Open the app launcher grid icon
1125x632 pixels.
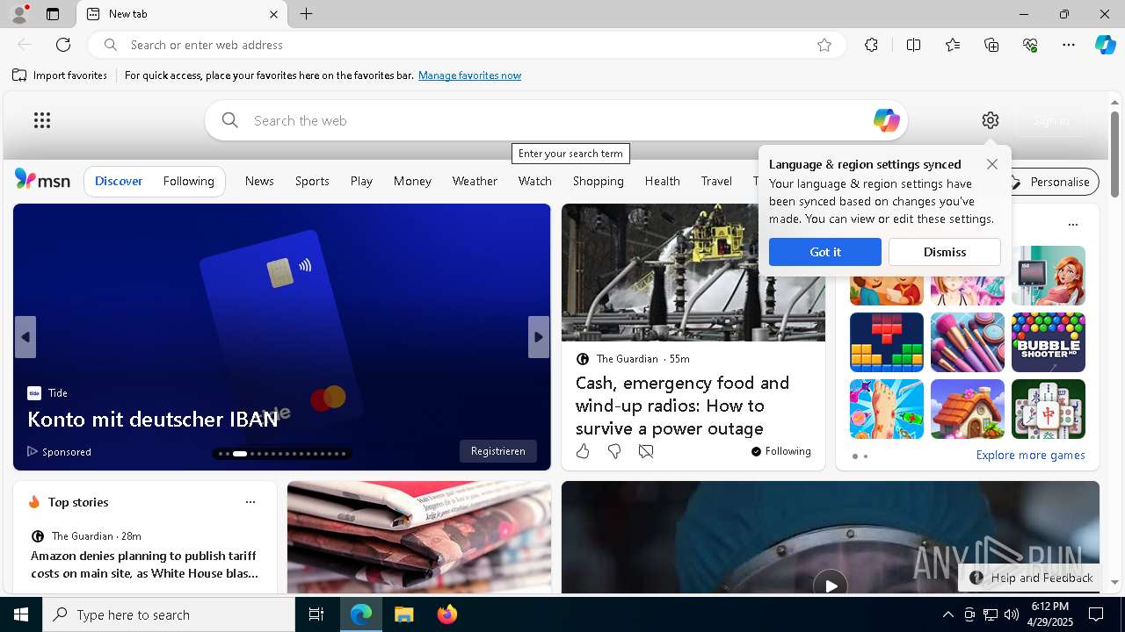[42, 120]
